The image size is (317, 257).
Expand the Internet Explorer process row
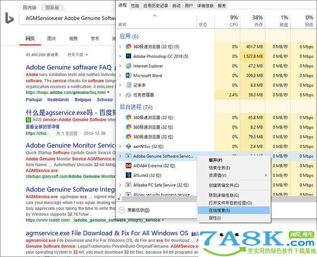(120, 66)
